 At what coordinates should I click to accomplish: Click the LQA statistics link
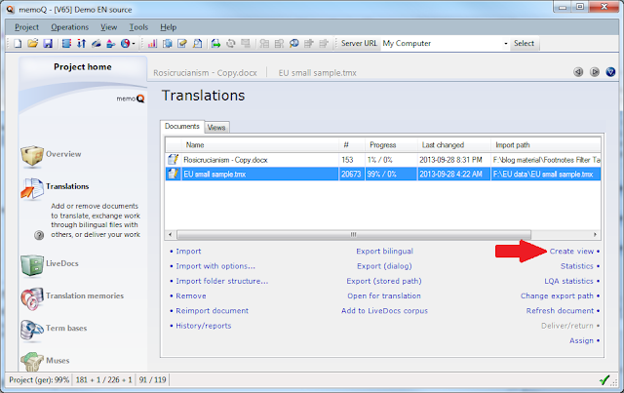click(x=568, y=282)
